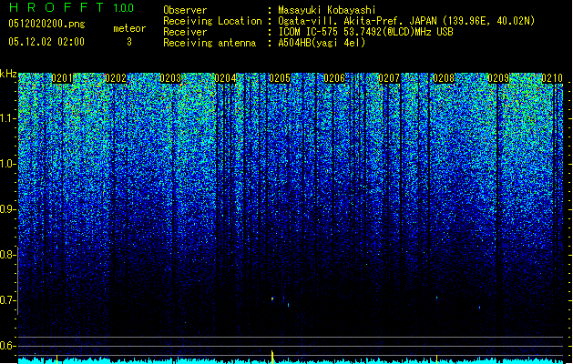Click the Receiving Location field label
This screenshot has height=364, width=573.
(x=212, y=21)
